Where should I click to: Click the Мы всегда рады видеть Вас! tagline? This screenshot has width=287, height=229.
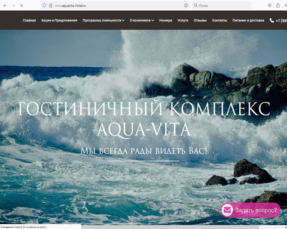coord(143,151)
